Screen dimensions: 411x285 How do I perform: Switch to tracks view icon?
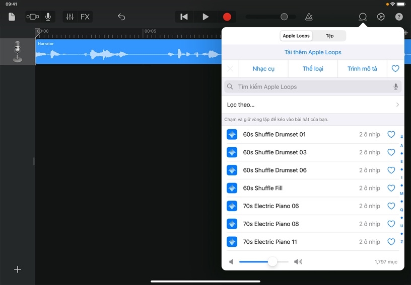tap(33, 17)
